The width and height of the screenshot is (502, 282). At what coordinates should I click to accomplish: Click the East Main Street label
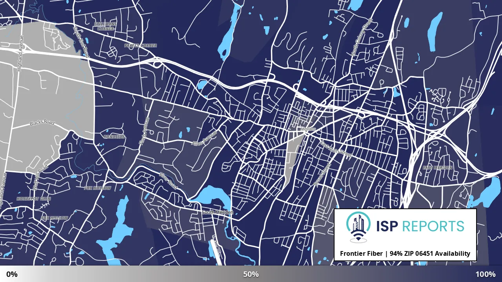pyautogui.click(x=336, y=149)
